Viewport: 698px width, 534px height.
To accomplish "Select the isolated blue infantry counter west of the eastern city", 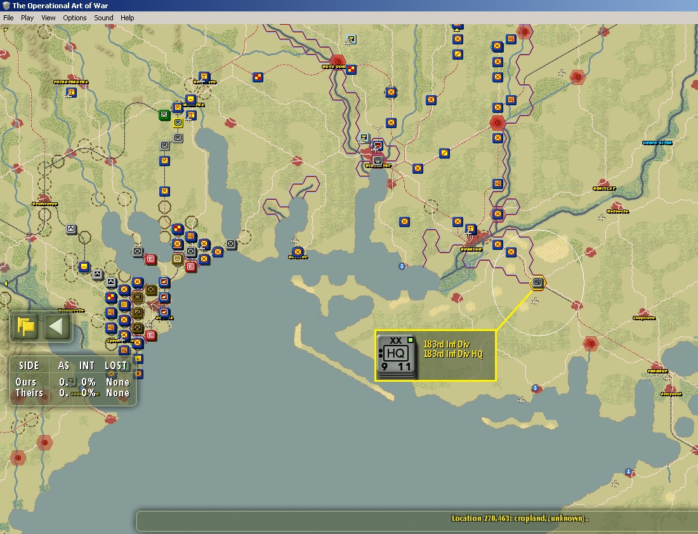I will (x=404, y=221).
